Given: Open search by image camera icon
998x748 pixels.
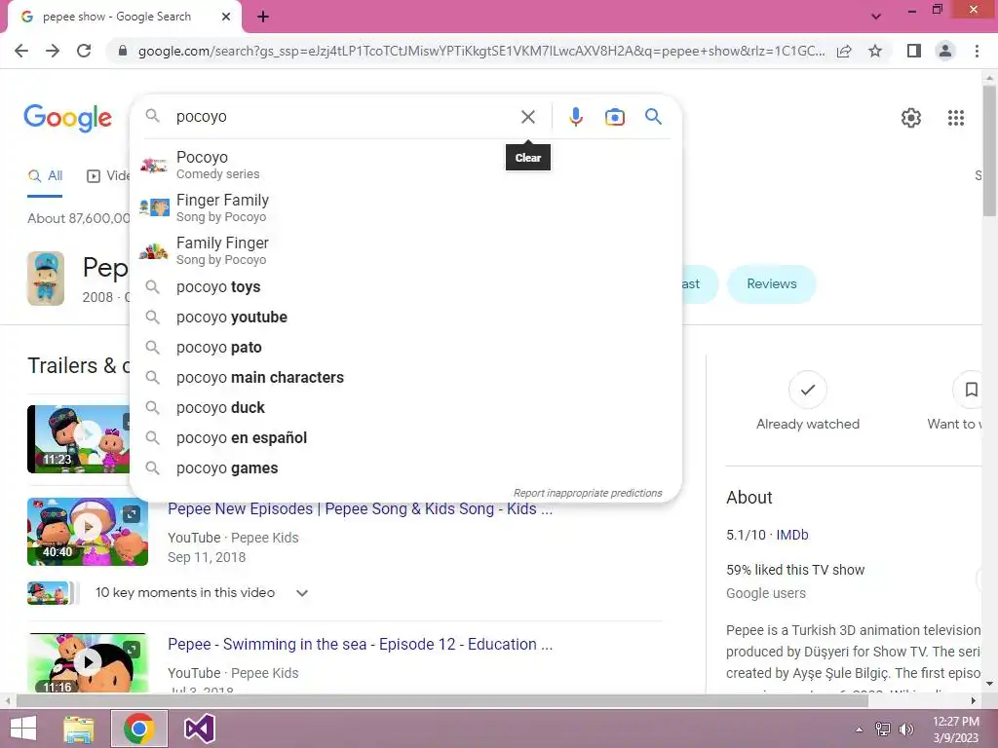Looking at the screenshot, I should (614, 117).
